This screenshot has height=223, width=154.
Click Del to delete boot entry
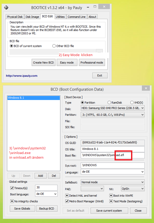(x=54, y=176)
